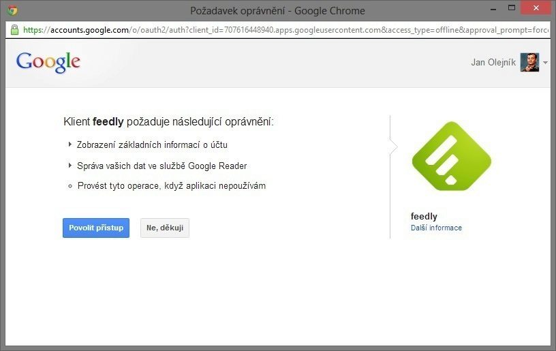The height and width of the screenshot is (351, 556).
Task: Maximize the Chrome window
Action: 511,7
